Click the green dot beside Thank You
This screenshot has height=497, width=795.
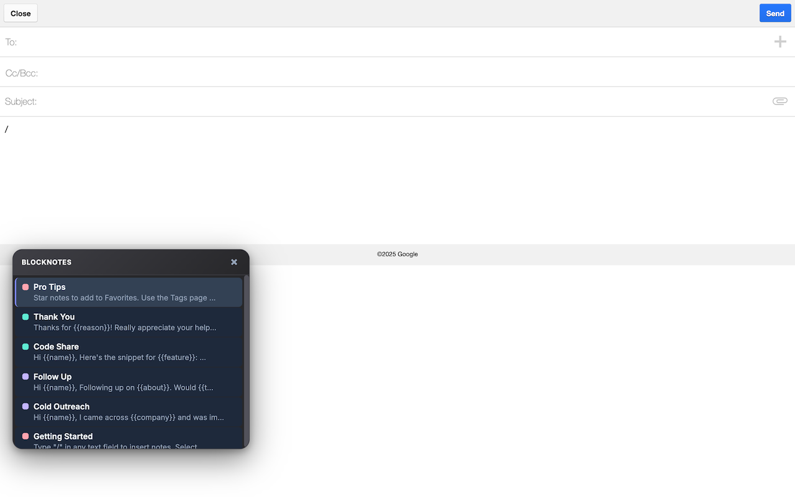pyautogui.click(x=25, y=317)
